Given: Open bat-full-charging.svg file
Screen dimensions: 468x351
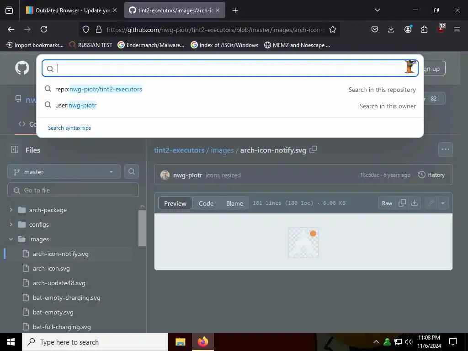Looking at the screenshot, I should (62, 327).
